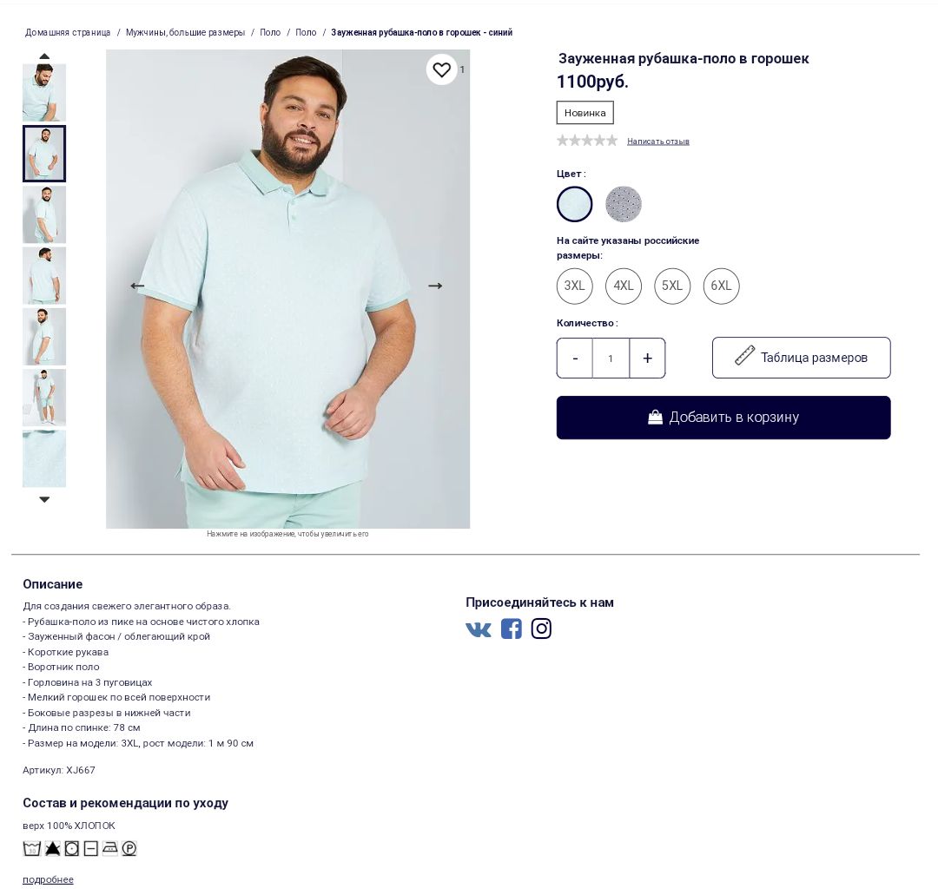The height and width of the screenshot is (895, 938).
Task: Choose the grey dotted color swatch
Action: 624,204
